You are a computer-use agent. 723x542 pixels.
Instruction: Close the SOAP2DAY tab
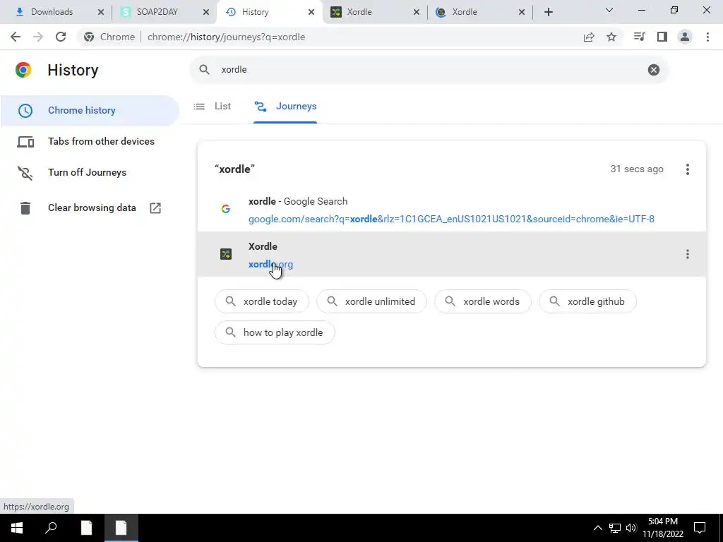tap(205, 12)
